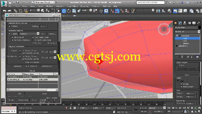This screenshot has width=202, height=114.
Task: Click the Bind to Space Warp tool
Action: pyautogui.click(x=26, y=11)
